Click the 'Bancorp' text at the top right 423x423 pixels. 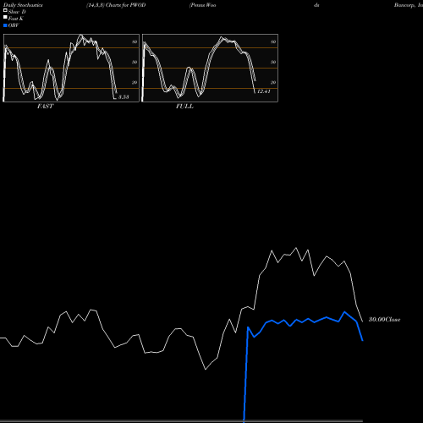tap(404, 5)
